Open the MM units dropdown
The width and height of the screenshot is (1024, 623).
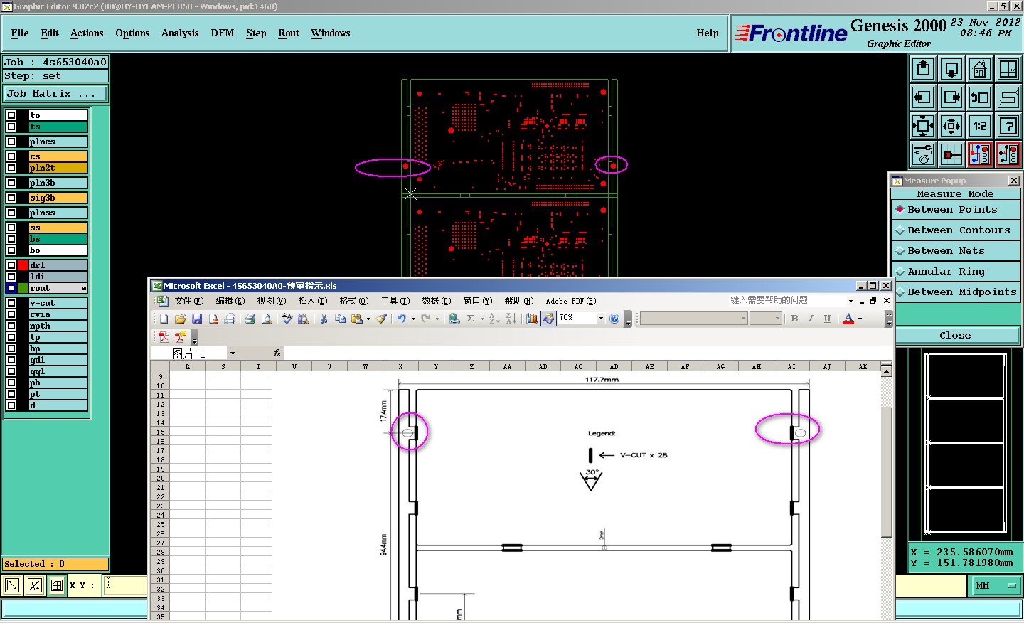tap(996, 586)
